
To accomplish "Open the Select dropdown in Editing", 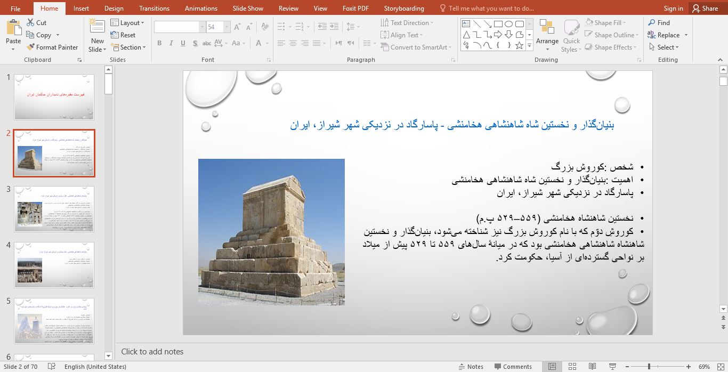I will (664, 47).
